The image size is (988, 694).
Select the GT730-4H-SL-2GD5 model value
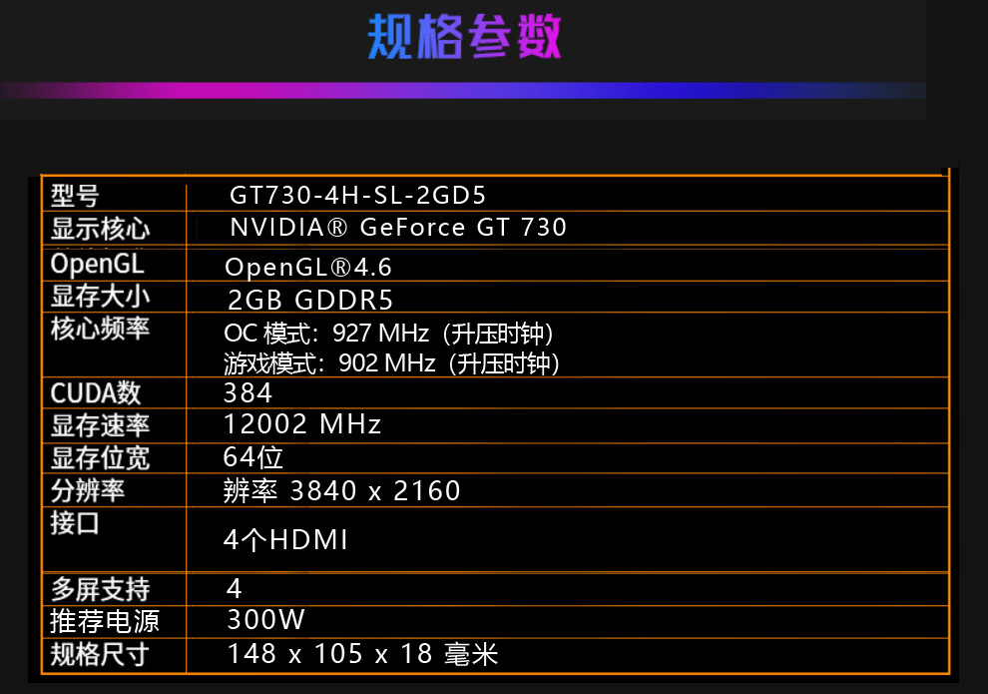357,194
